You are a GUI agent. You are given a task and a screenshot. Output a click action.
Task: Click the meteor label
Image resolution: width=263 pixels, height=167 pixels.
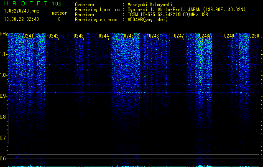[59, 13]
